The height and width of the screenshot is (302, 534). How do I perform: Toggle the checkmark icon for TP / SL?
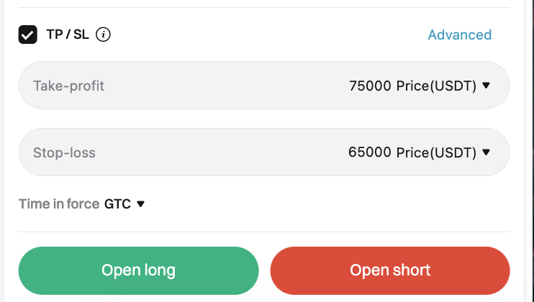click(x=28, y=35)
